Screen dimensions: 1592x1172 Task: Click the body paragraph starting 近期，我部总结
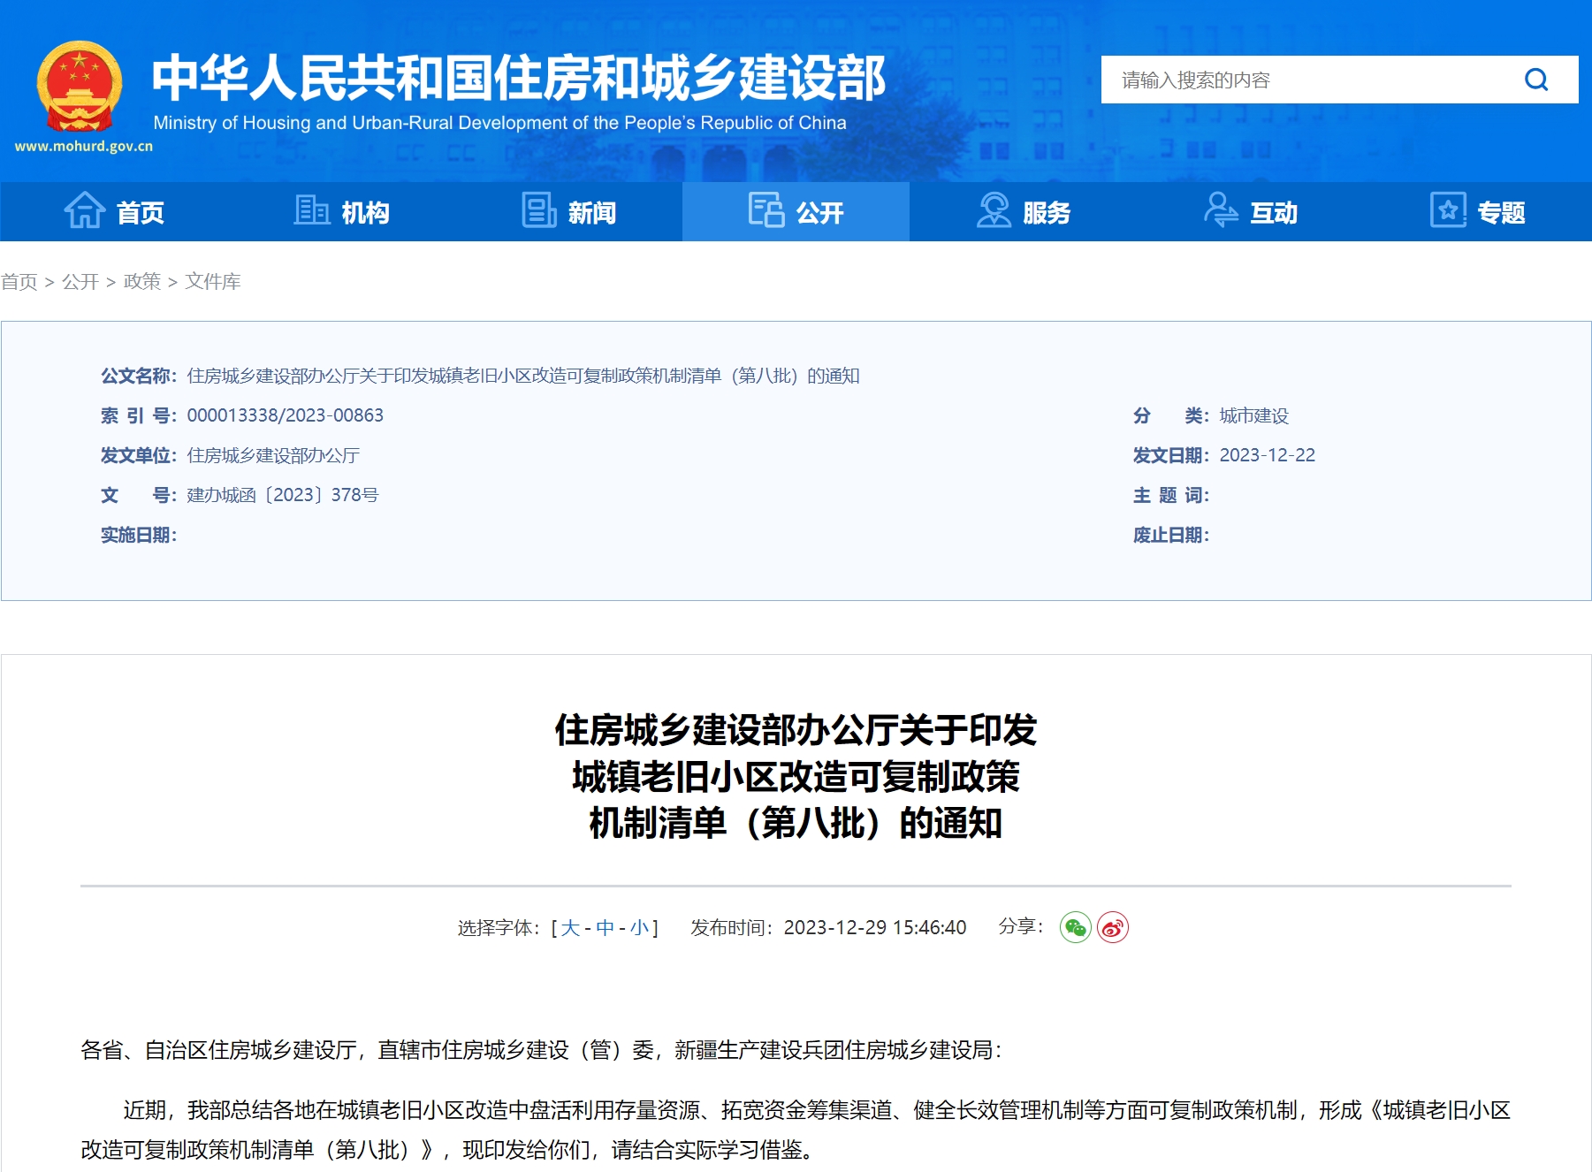796,1130
